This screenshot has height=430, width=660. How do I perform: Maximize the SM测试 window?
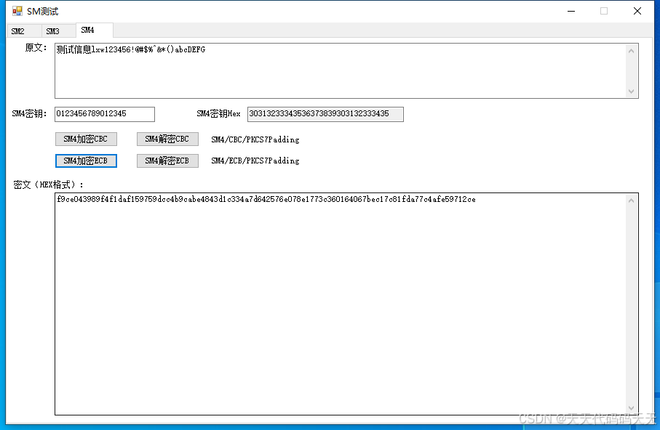point(604,12)
